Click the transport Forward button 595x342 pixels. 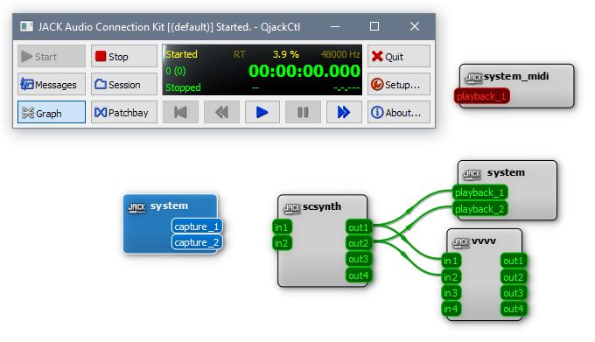[x=344, y=112]
